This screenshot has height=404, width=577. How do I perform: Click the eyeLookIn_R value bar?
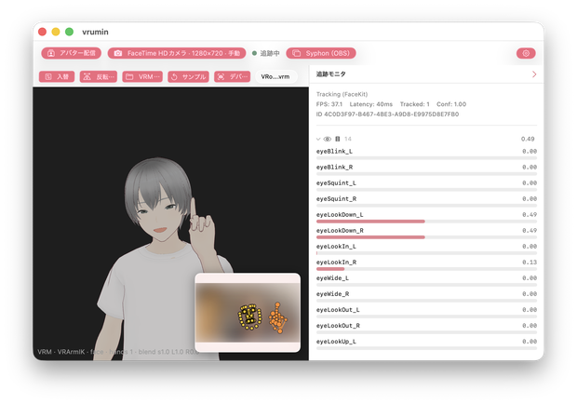[x=426, y=269]
